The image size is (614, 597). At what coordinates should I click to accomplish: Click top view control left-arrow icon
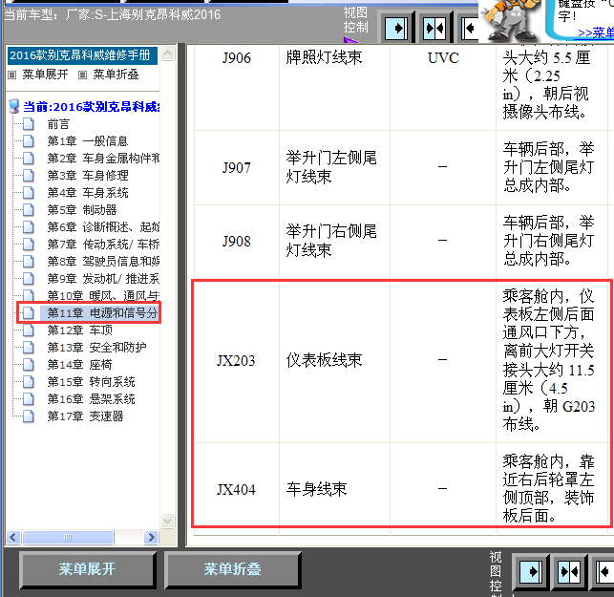point(470,29)
